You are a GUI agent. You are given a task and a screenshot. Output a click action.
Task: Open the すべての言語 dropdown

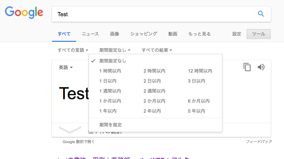[73, 50]
